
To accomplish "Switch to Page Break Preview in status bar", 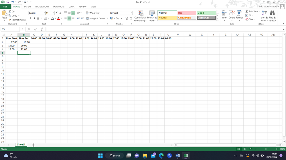I will tap(251, 149).
